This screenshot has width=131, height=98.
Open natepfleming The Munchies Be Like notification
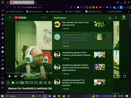coord(82,84)
